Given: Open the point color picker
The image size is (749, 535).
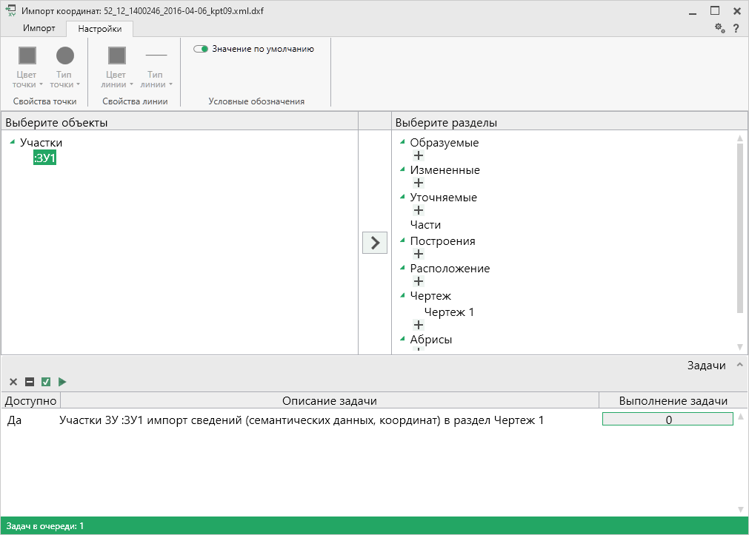Looking at the screenshot, I should (27, 65).
